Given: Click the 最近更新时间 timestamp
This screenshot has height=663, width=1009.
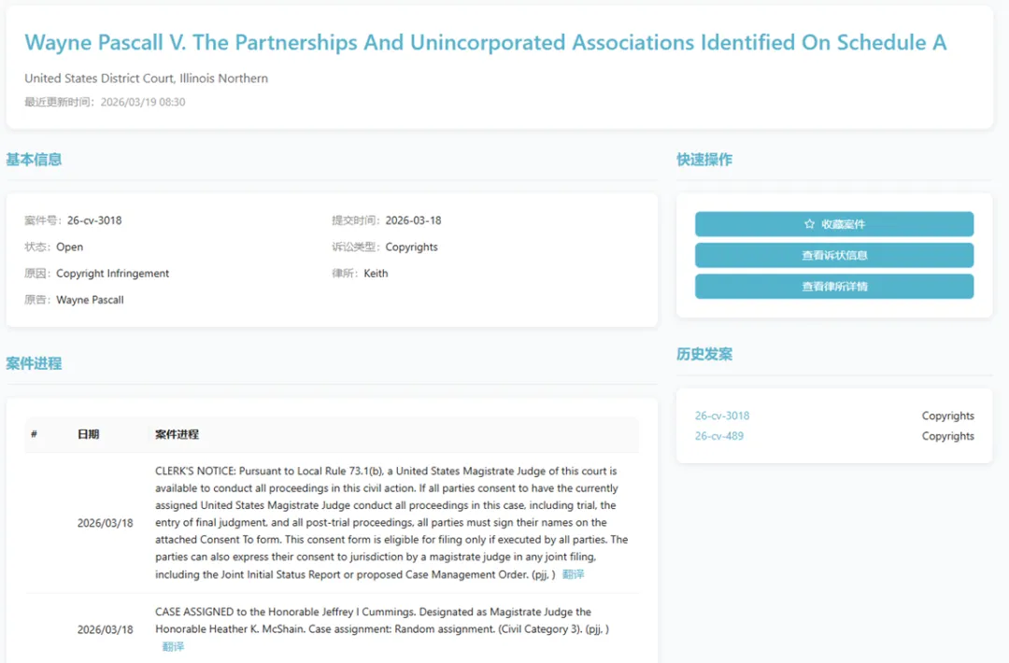Looking at the screenshot, I should point(105,102).
